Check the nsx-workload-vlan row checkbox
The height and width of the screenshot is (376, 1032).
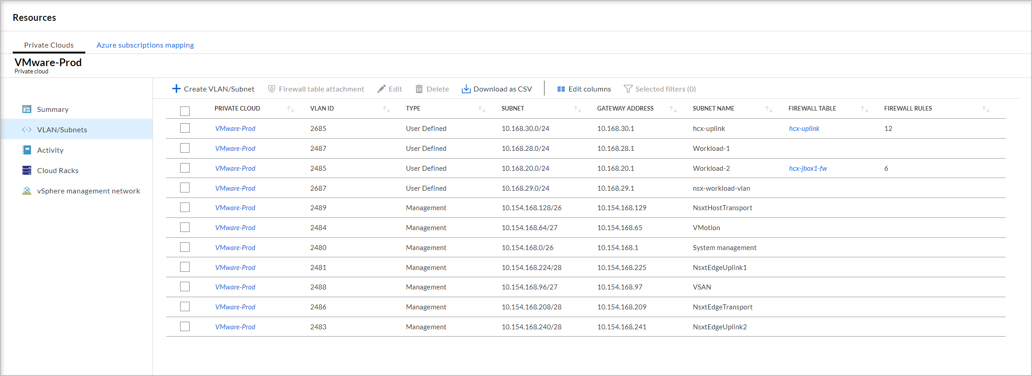[x=185, y=188]
